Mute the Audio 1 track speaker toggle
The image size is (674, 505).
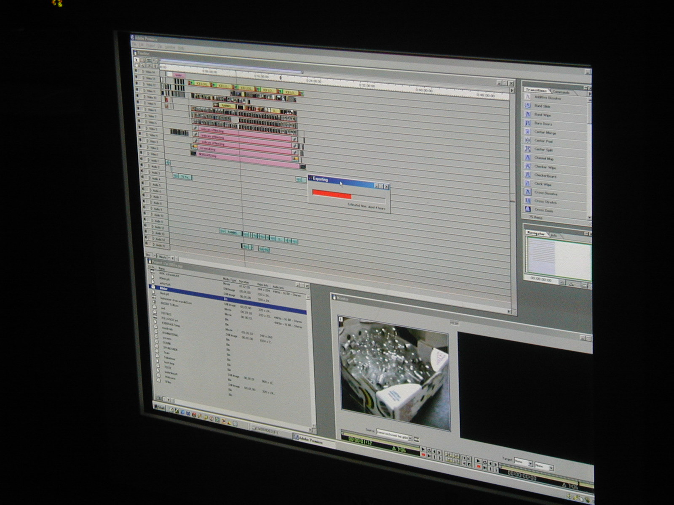[142, 159]
